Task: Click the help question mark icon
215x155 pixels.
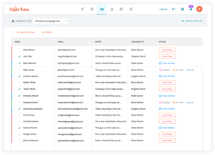Action: pyautogui.click(x=182, y=9)
